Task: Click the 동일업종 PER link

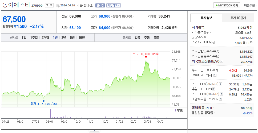Action: click(x=202, y=108)
